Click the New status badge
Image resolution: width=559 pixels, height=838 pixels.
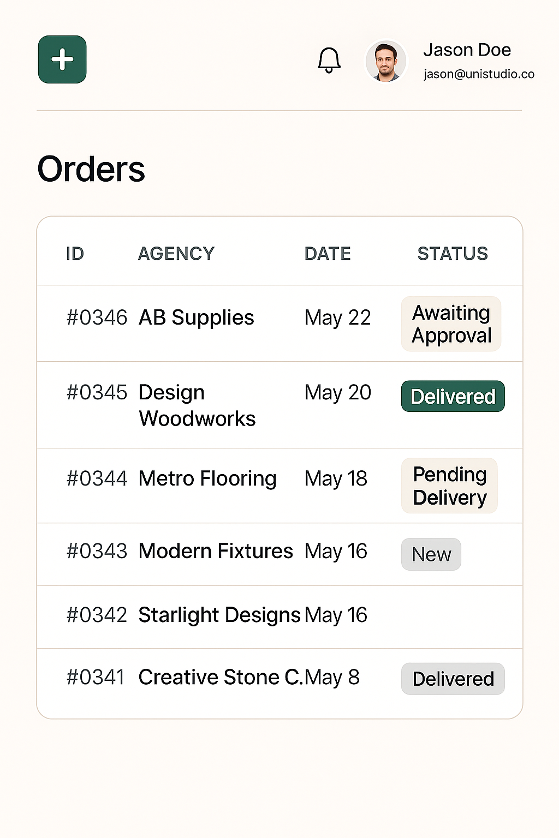[431, 554]
